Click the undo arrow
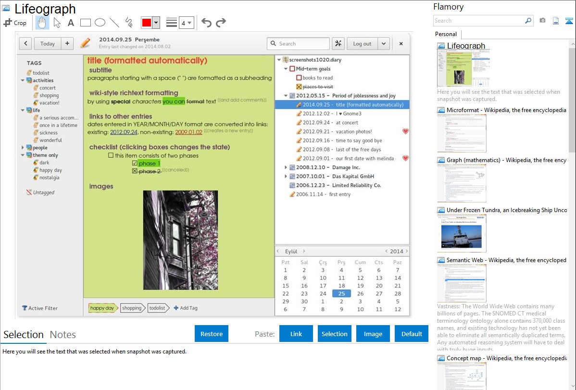Screen dimensions: 576x390 tap(206, 23)
